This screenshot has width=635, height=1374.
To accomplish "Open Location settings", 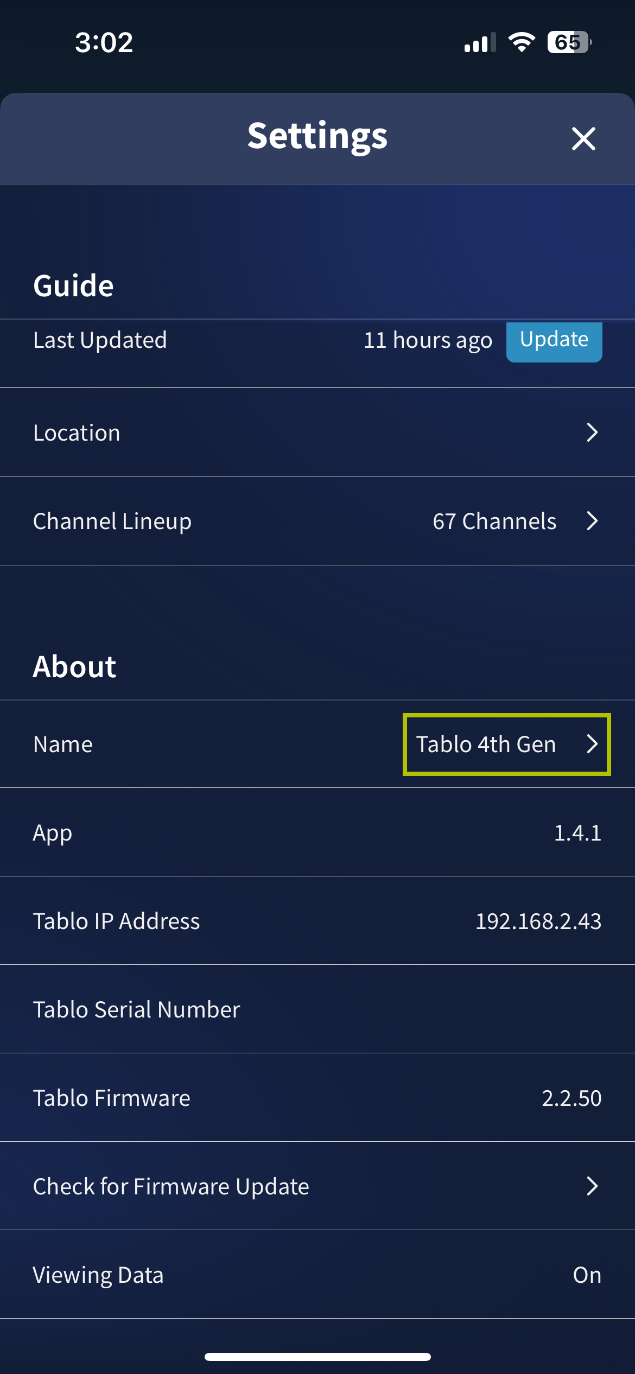I will tap(317, 432).
